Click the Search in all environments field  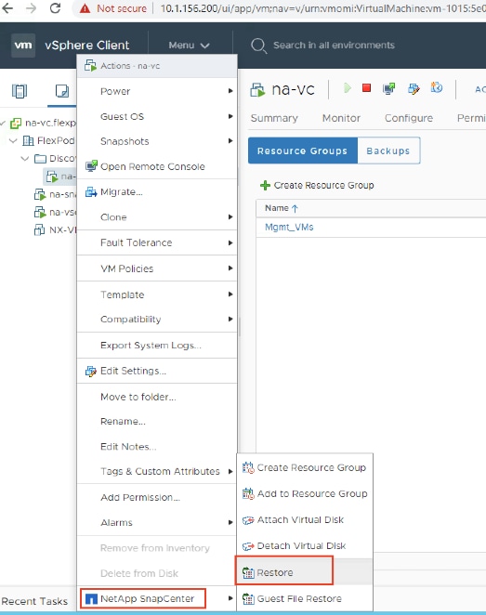click(x=334, y=46)
